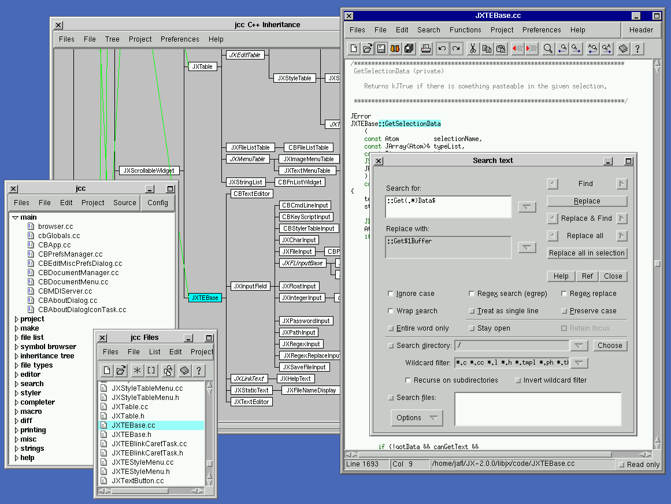Open the Options dropdown in Search text
This screenshot has width=671, height=504.
point(417,417)
